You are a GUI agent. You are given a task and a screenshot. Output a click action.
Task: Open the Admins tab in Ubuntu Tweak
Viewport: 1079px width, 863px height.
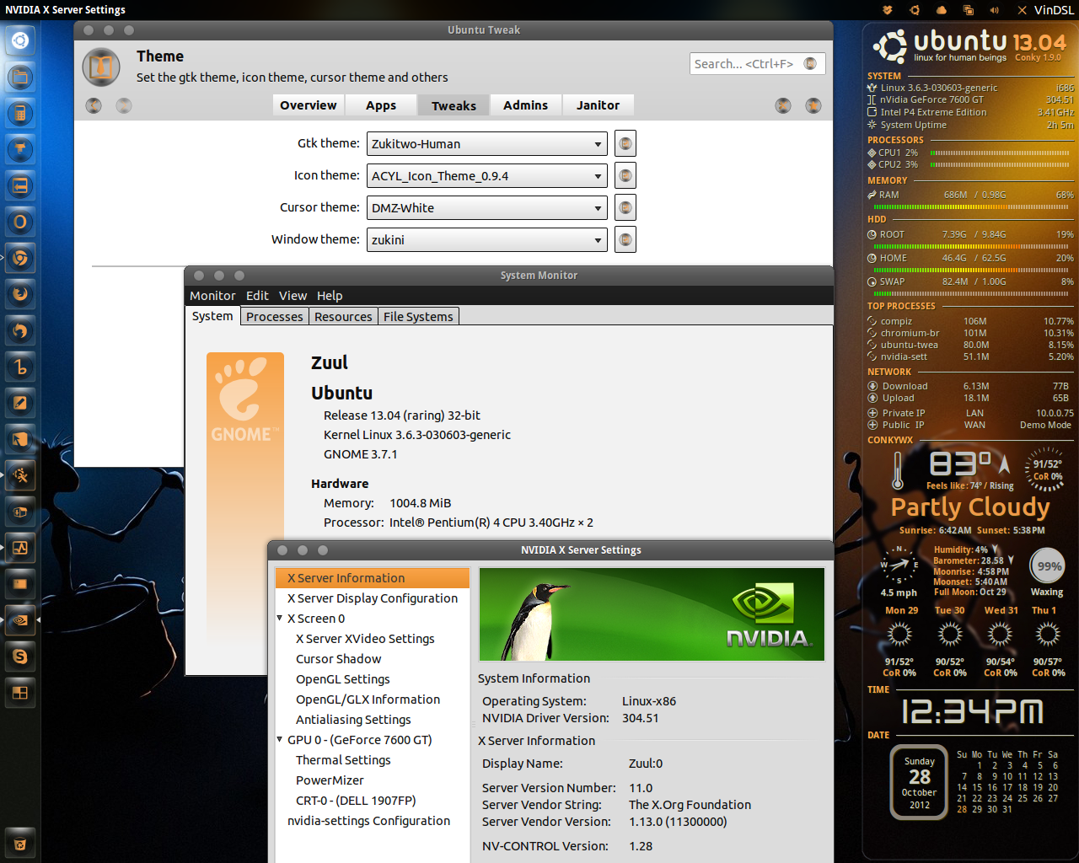526,105
